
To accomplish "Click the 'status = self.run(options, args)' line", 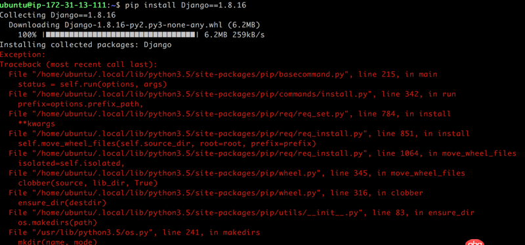I will point(93,85).
